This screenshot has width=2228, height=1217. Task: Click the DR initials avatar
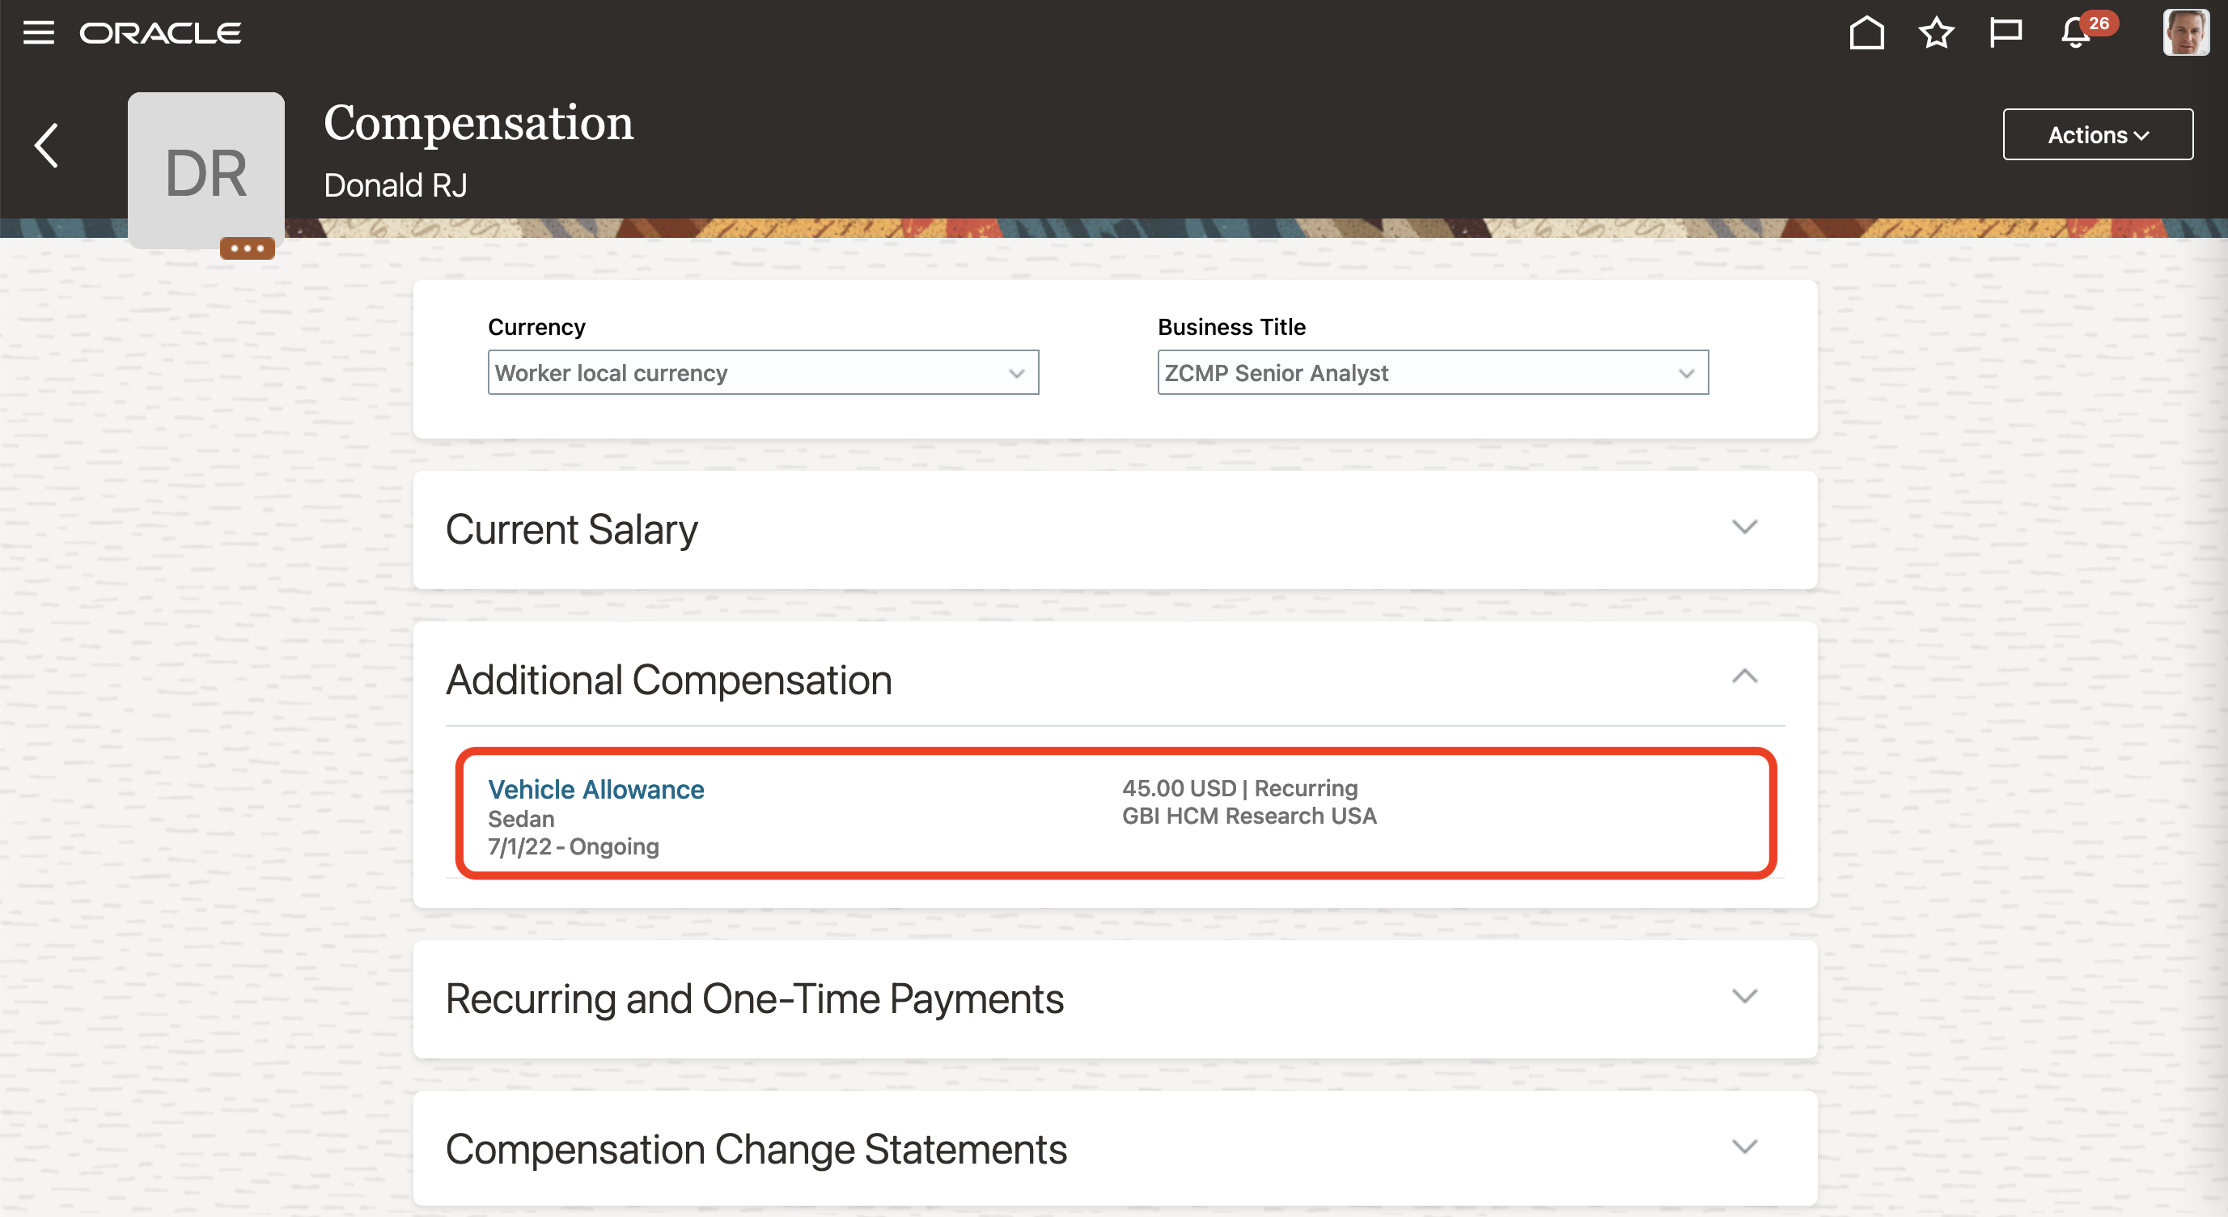[205, 170]
